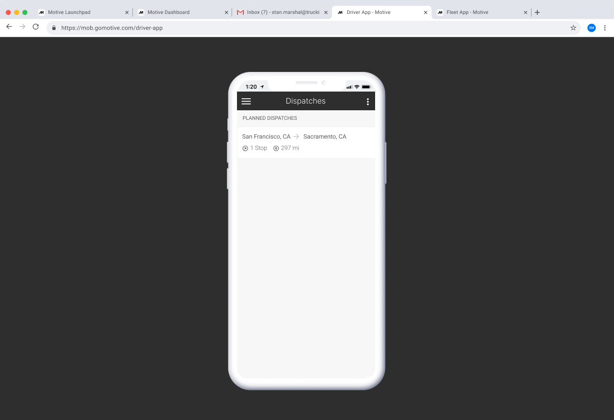Open the hamburger navigation menu in Dispatches

tap(246, 101)
